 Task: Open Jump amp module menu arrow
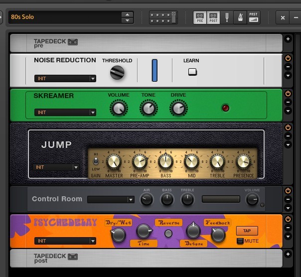[x=288, y=145]
